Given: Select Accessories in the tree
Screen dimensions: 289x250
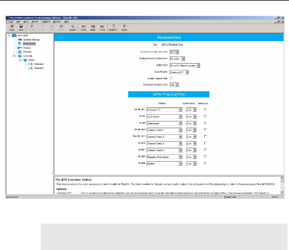Looking at the screenshot, I should [x=29, y=44].
